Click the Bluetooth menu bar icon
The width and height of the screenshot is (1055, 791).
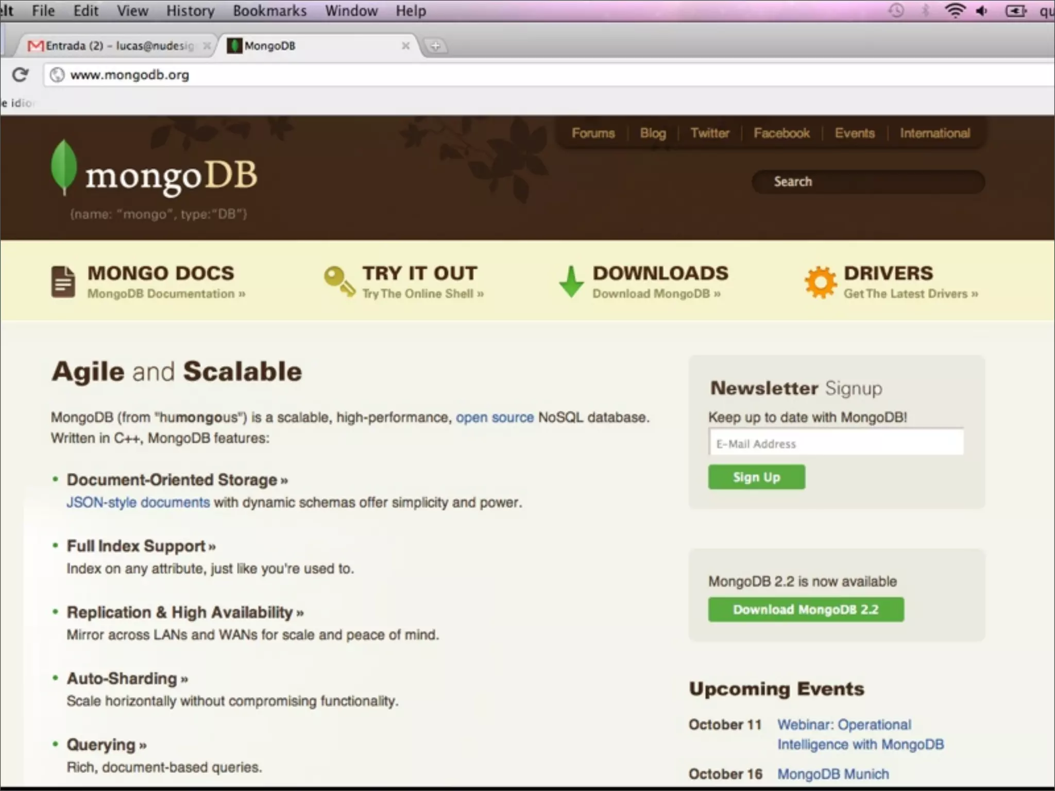(x=925, y=11)
